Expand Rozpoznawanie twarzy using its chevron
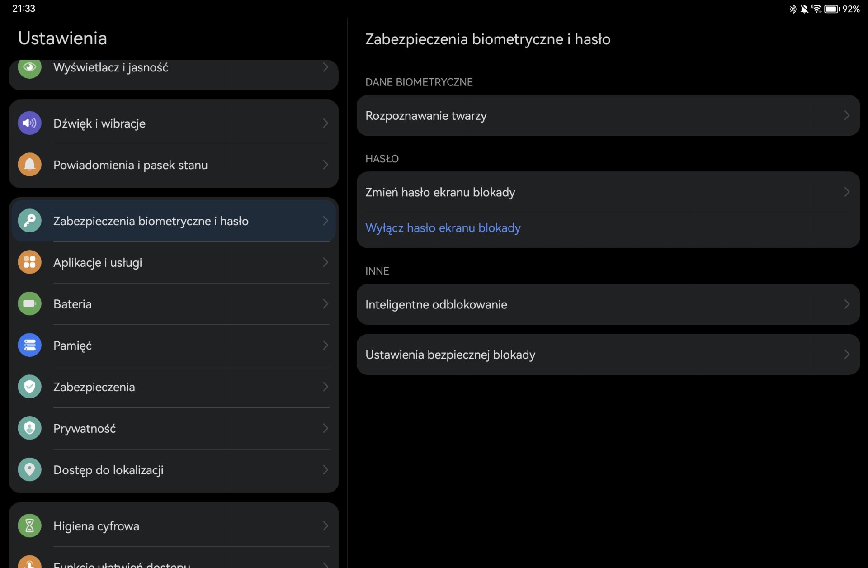This screenshot has height=568, width=868. click(x=846, y=116)
